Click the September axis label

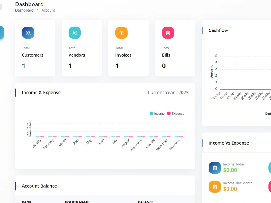click(x=136, y=145)
